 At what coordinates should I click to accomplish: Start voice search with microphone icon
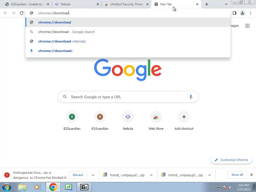pos(191,97)
